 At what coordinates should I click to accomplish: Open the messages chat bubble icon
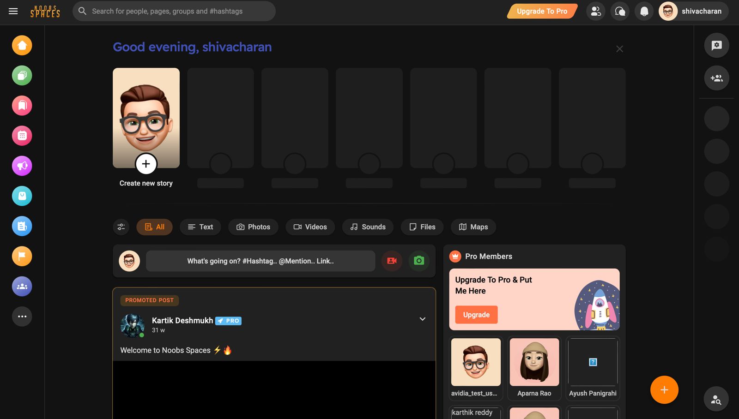620,11
